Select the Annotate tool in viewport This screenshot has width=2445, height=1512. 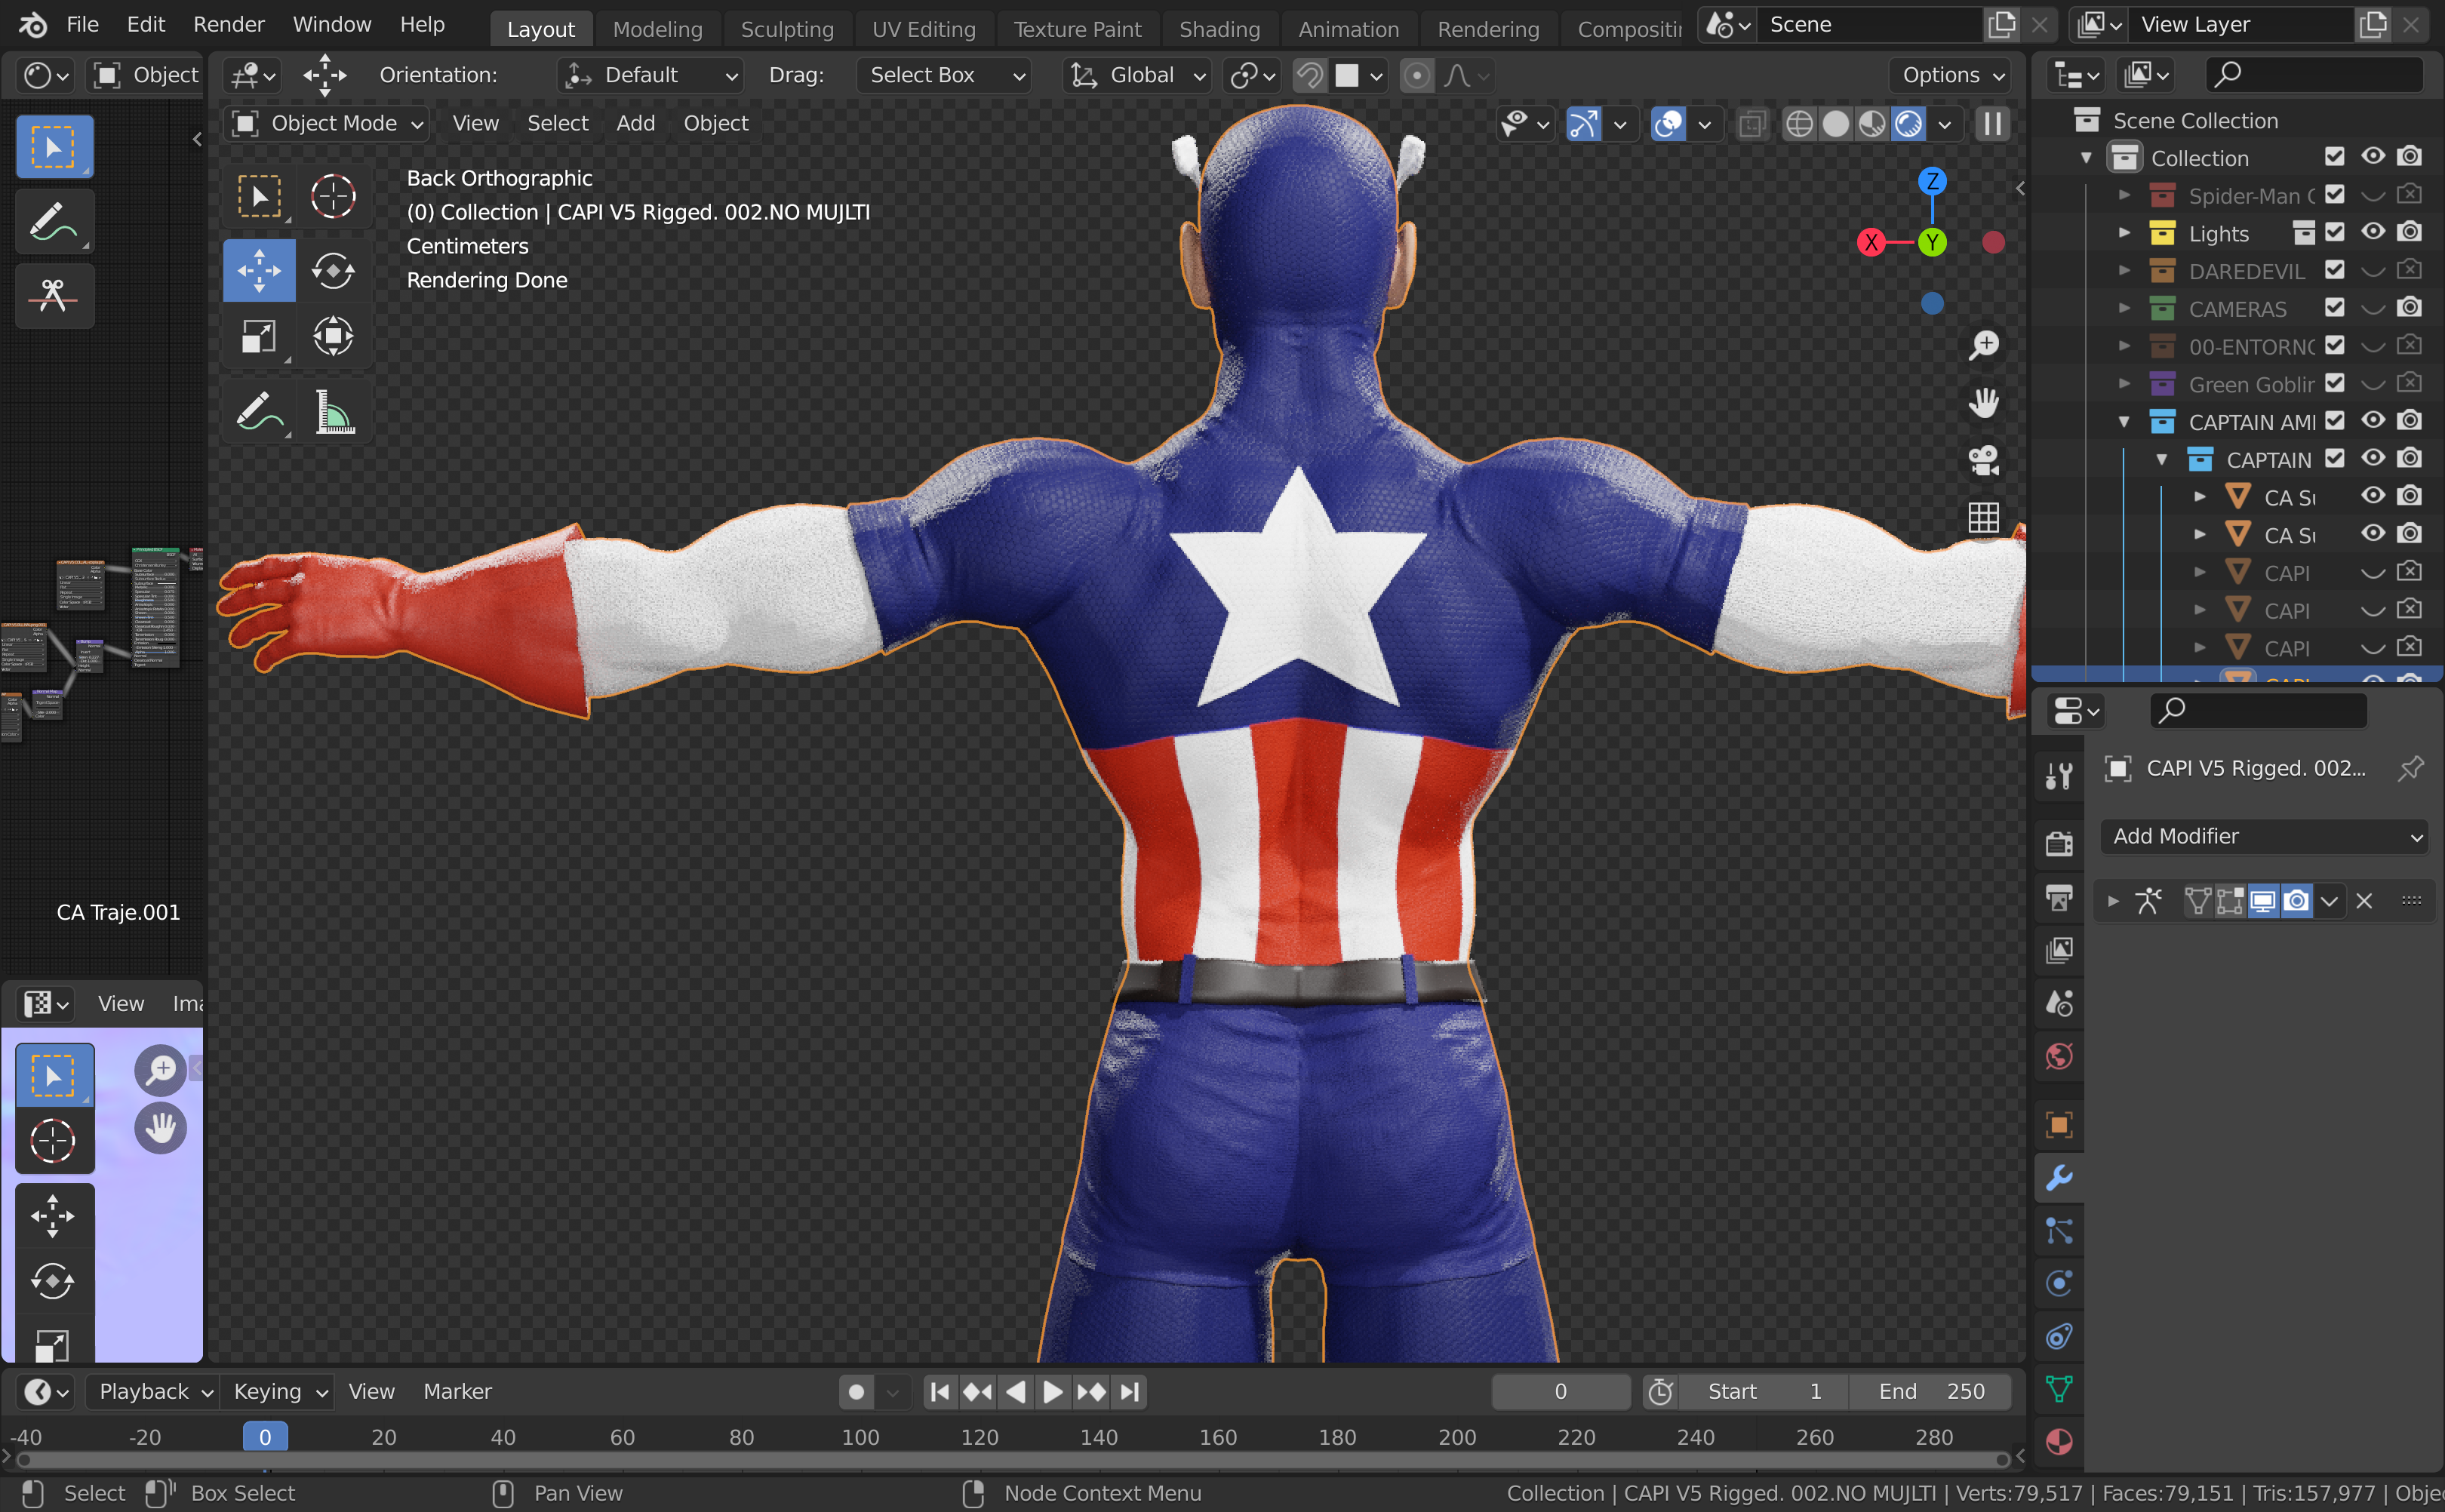coord(258,411)
